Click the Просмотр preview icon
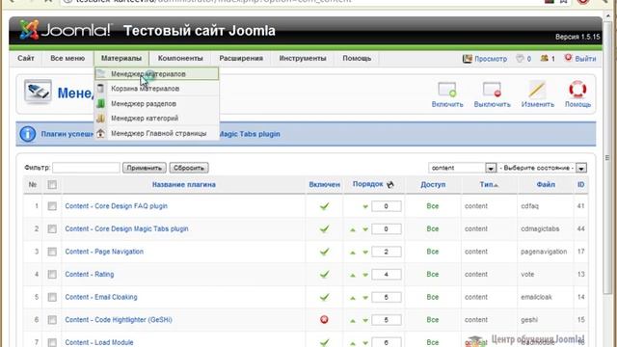The width and height of the screenshot is (617, 347). (x=467, y=59)
